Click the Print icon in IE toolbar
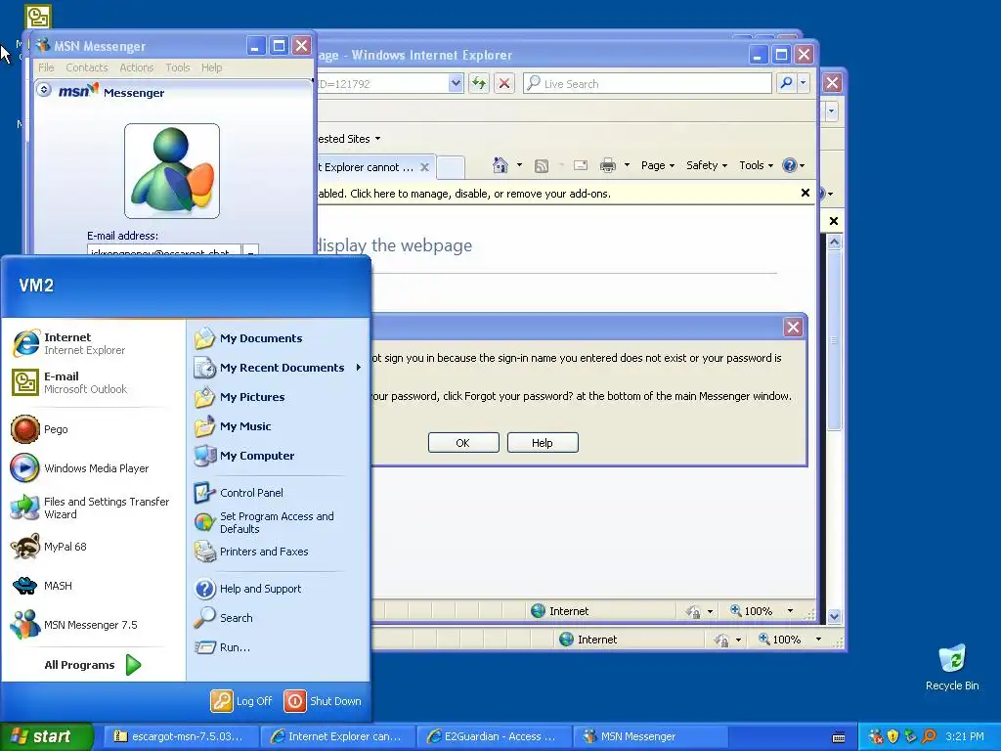 (x=608, y=166)
